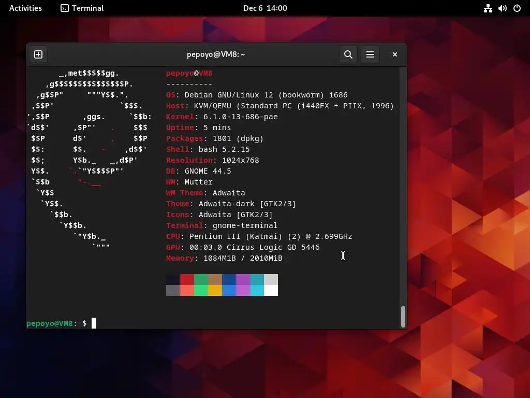The image size is (530, 398).
Task: Click the GPU text 'Cirrus Logic GD 5446'
Action: click(x=273, y=247)
